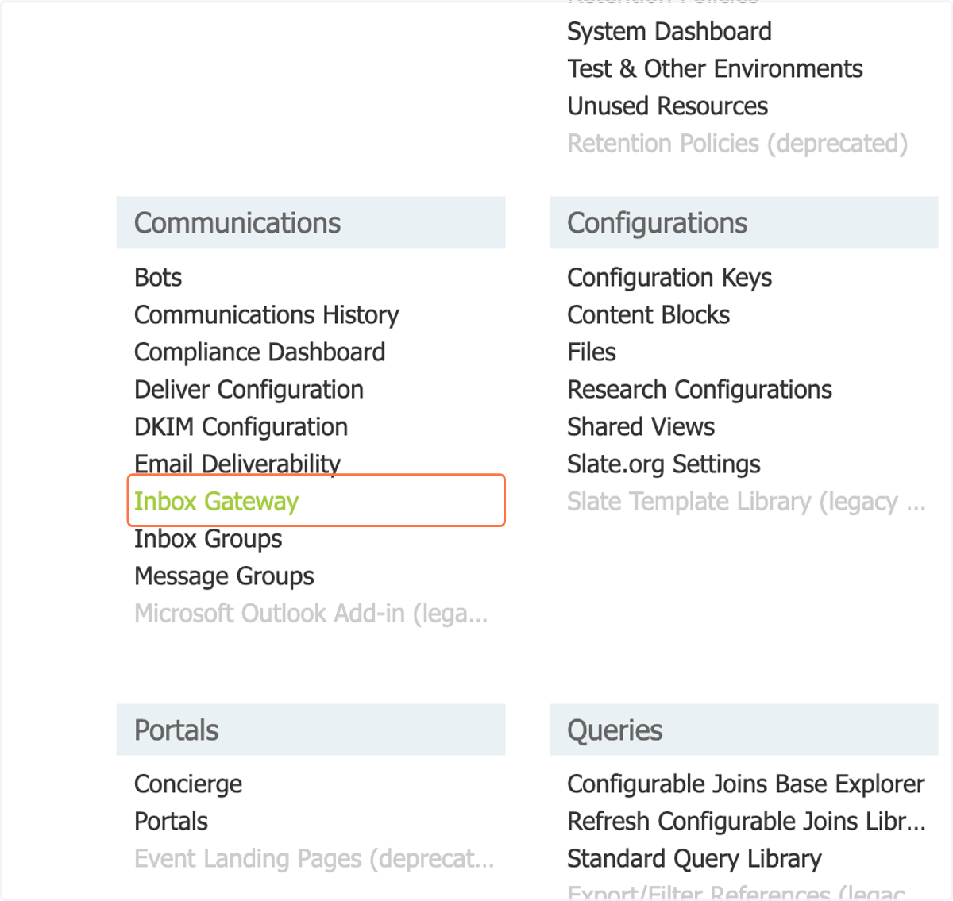The width and height of the screenshot is (953, 901).
Task: Open Inbox Groups
Action: click(208, 539)
